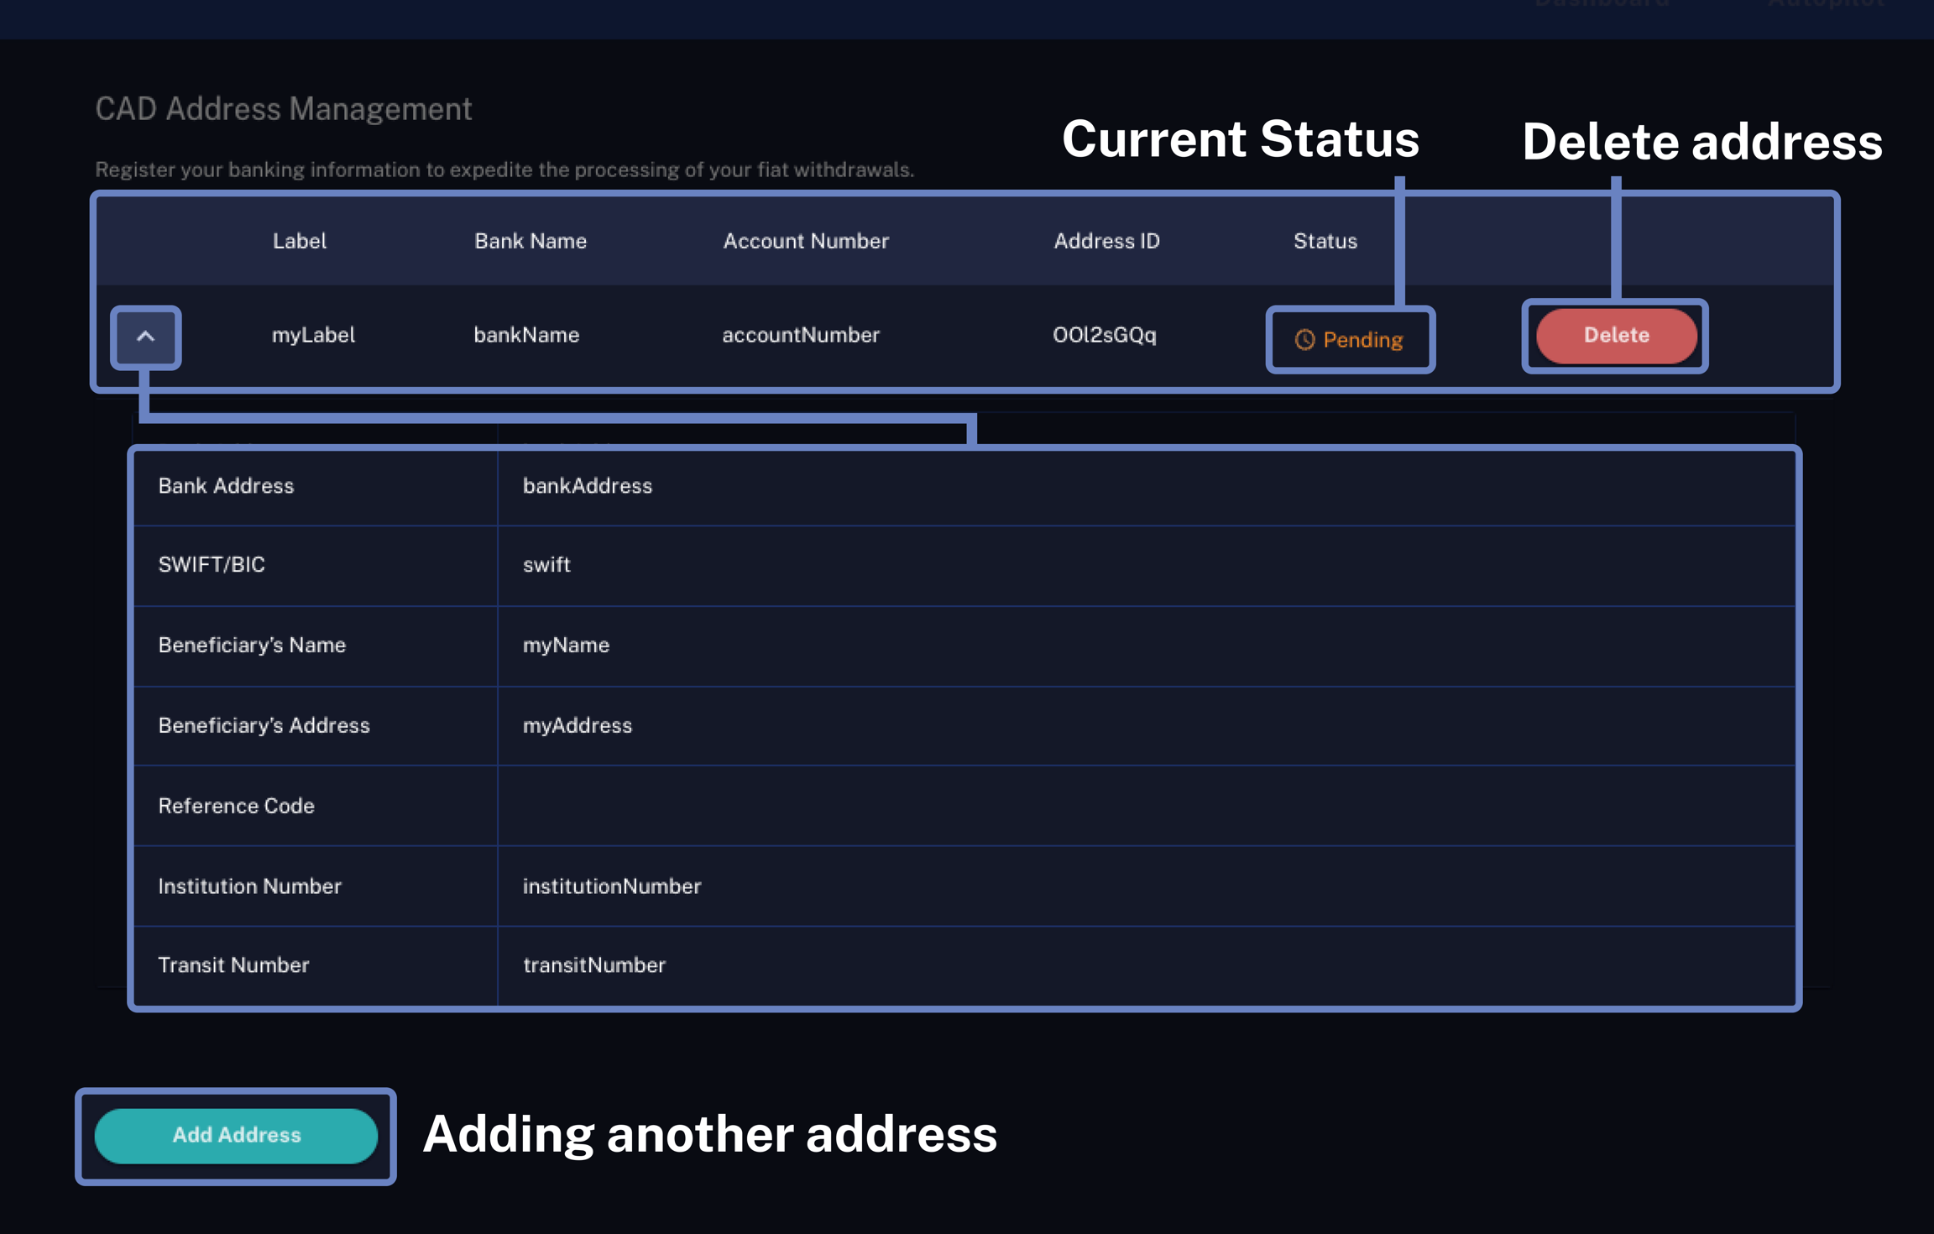Click the Beneficiary's Name value myName
The height and width of the screenshot is (1234, 1934).
coord(566,646)
